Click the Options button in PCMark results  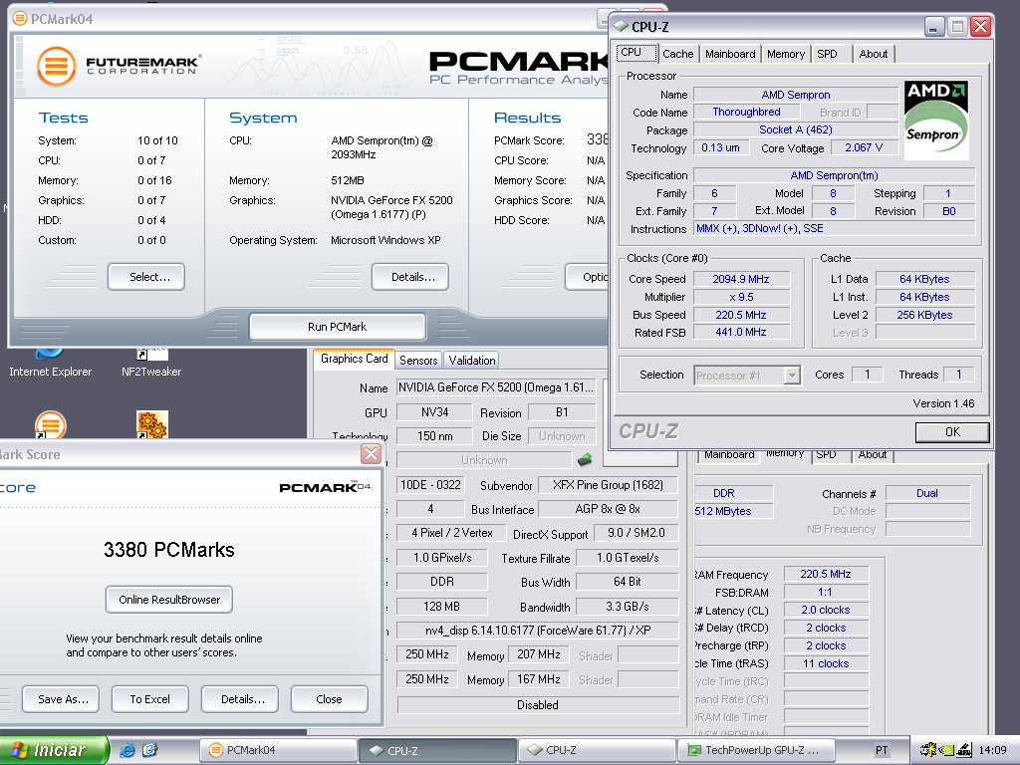pyautogui.click(x=588, y=277)
